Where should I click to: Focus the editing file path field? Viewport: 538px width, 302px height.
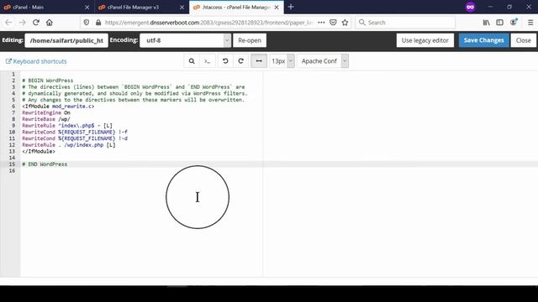tap(66, 40)
